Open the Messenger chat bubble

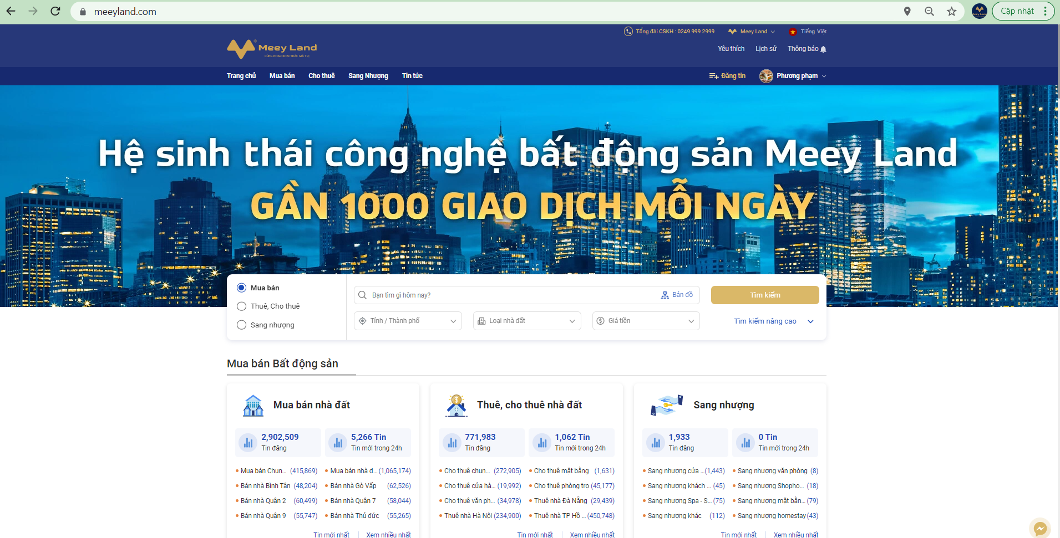click(x=1041, y=529)
